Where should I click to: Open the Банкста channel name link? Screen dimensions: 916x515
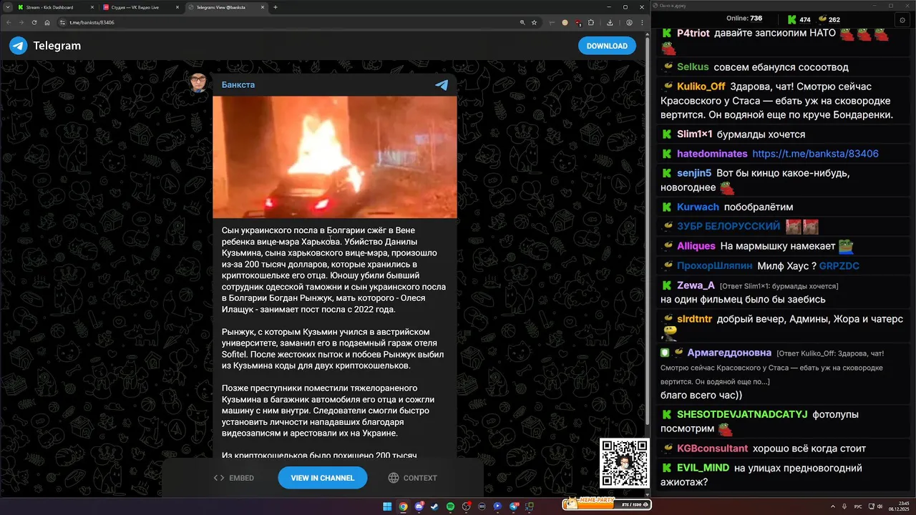coord(238,84)
